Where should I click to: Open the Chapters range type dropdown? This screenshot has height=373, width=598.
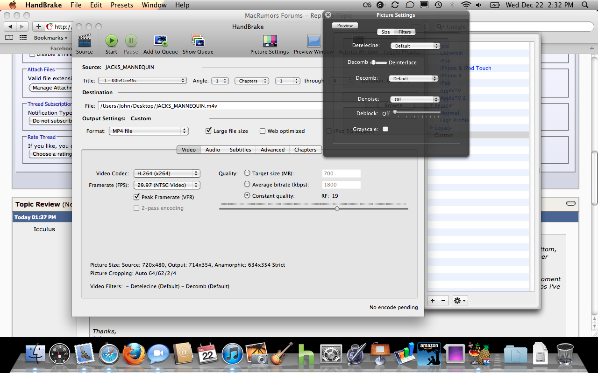(251, 81)
